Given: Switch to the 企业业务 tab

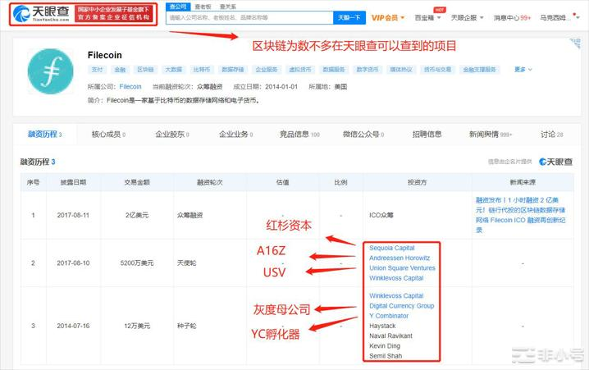Looking at the screenshot, I should point(235,134).
